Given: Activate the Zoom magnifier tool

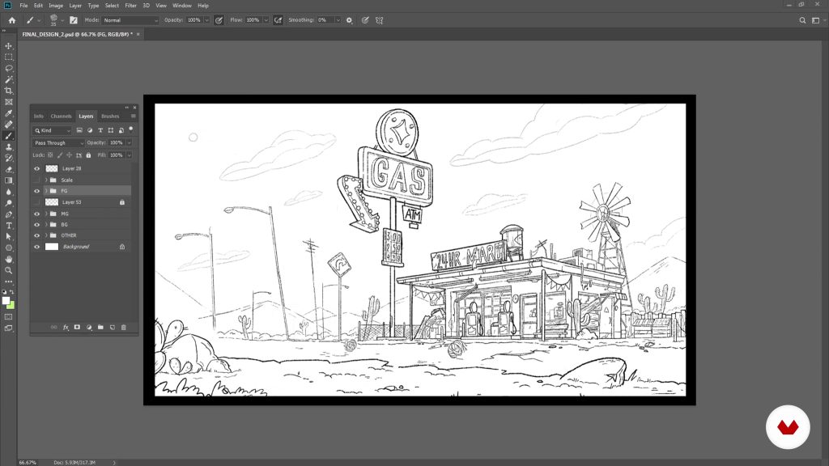Looking at the screenshot, I should pyautogui.click(x=9, y=270).
